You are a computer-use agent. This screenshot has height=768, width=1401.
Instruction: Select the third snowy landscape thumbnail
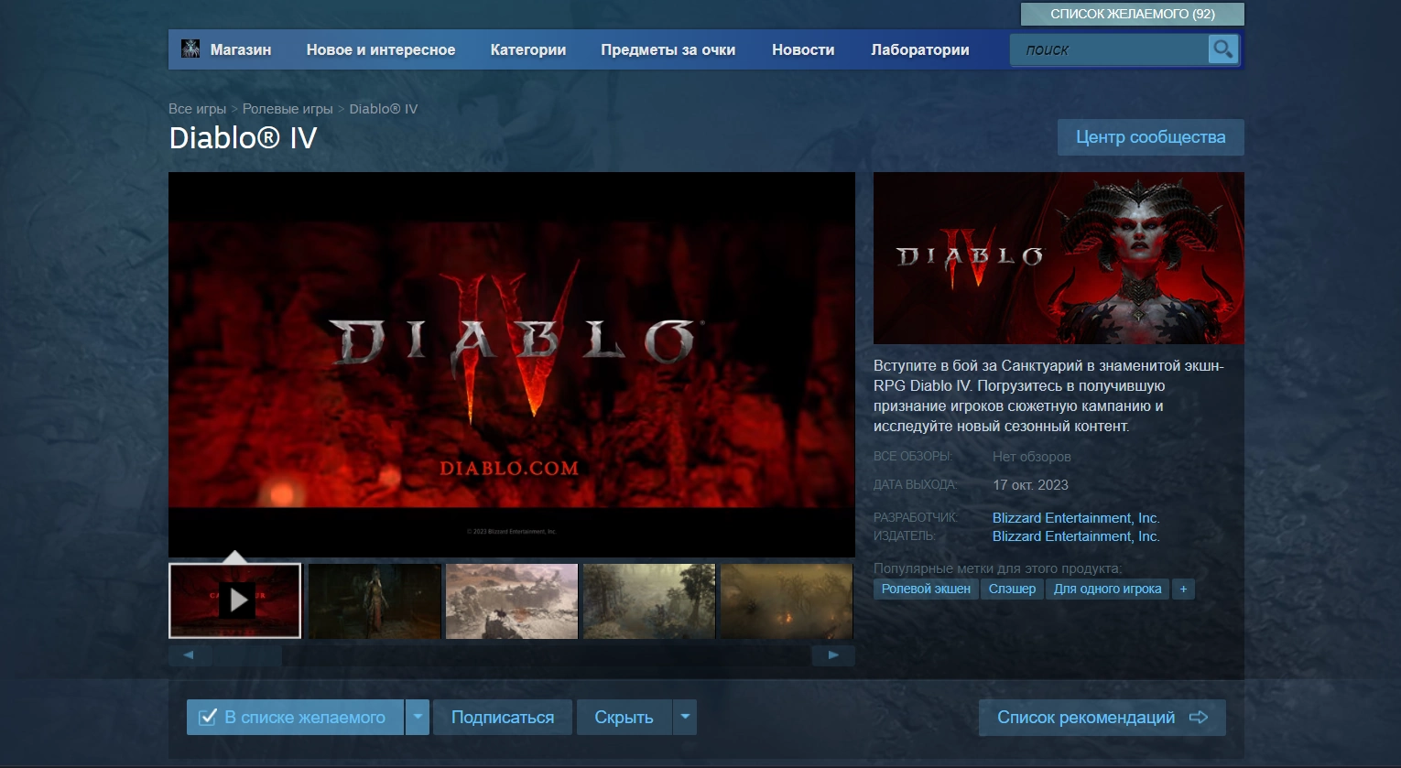[x=512, y=600]
